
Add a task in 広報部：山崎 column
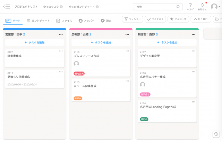coord(101,42)
